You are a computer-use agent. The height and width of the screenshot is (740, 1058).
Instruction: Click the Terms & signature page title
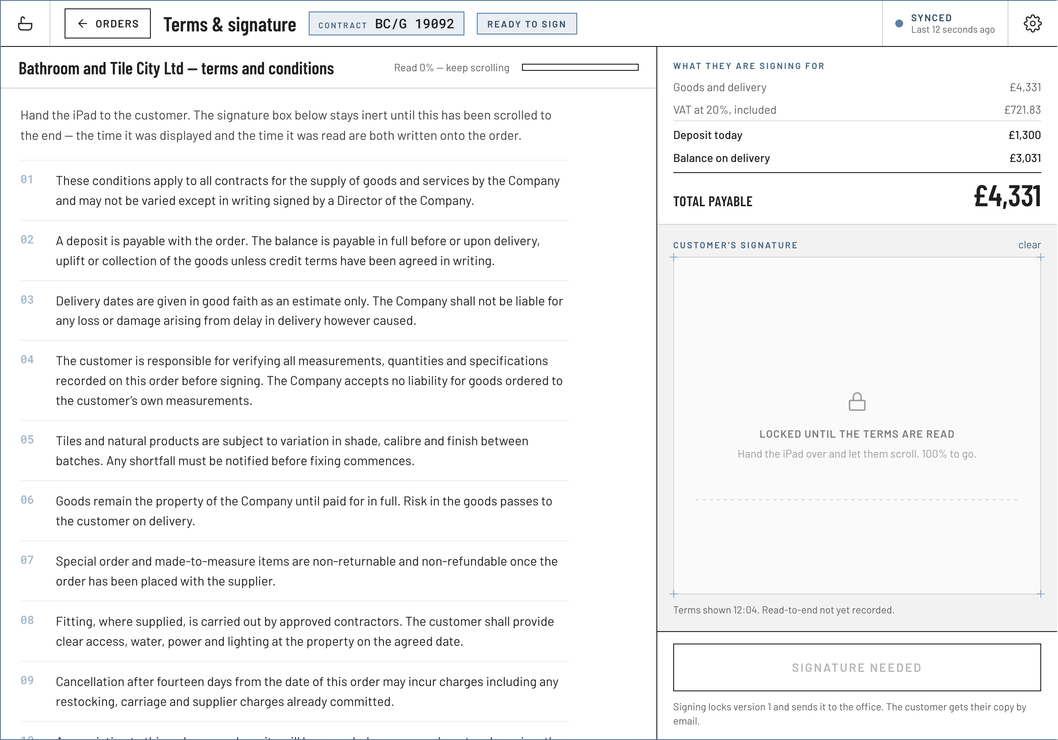230,24
